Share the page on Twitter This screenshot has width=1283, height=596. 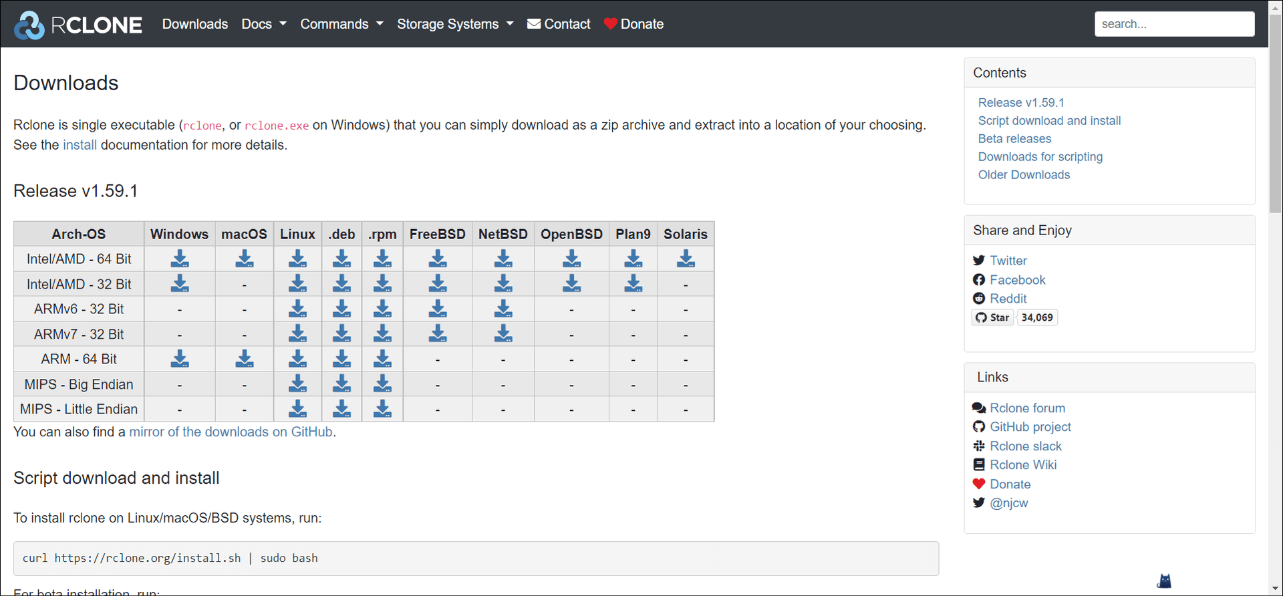[x=1008, y=261]
